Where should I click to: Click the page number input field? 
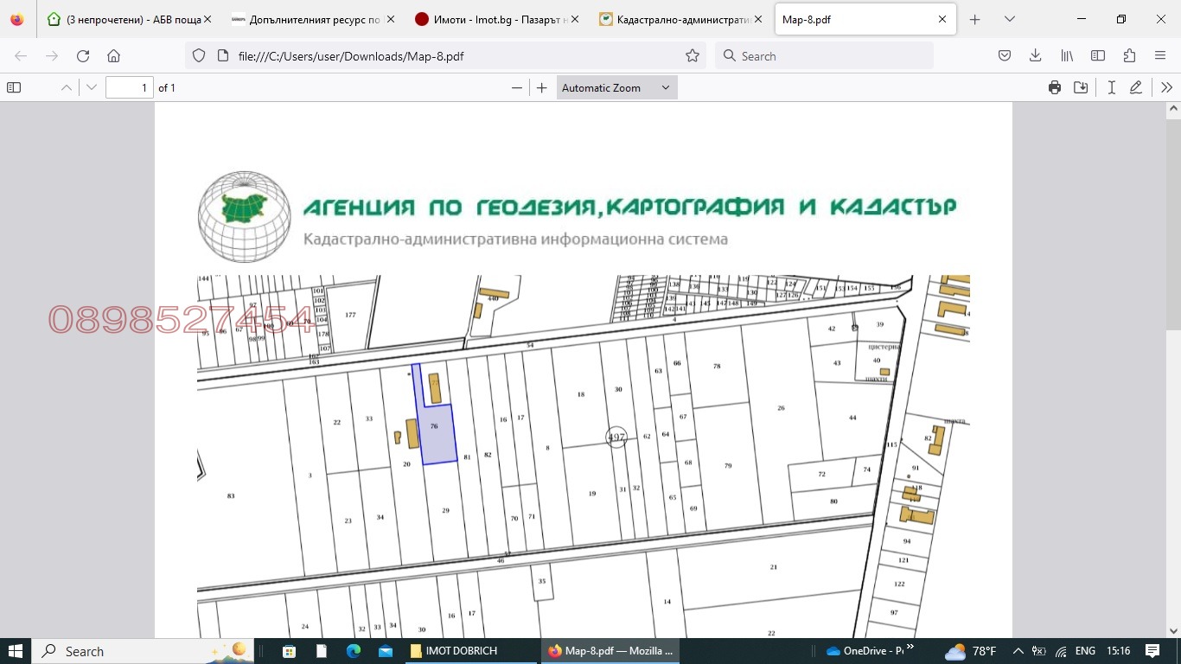coord(129,87)
